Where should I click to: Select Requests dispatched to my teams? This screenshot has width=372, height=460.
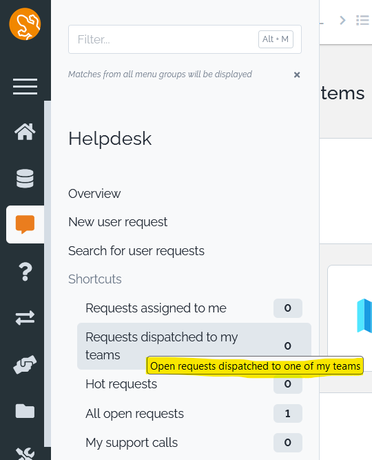point(194,346)
